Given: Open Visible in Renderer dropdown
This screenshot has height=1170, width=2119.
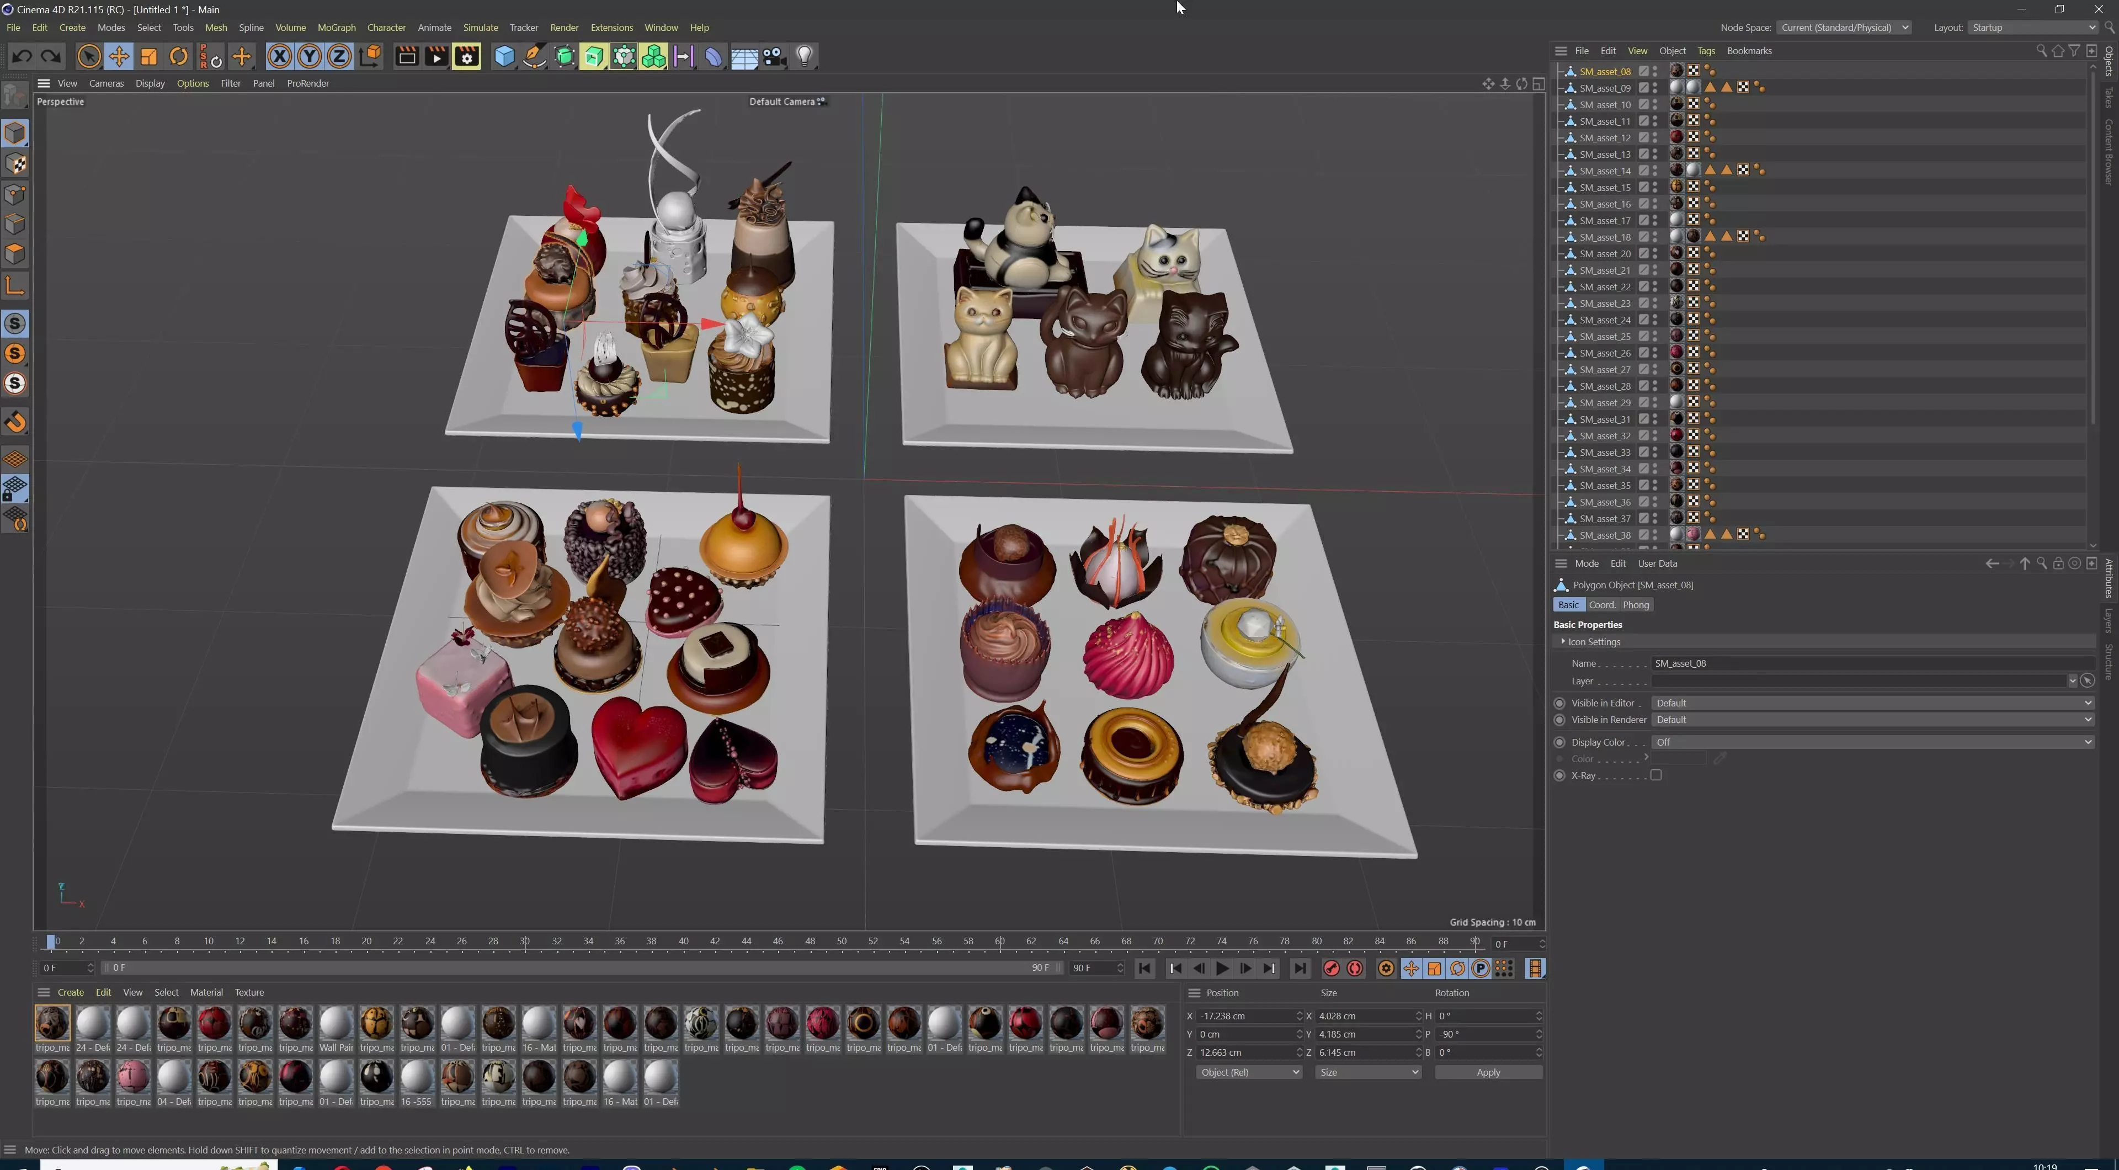Looking at the screenshot, I should pyautogui.click(x=1872, y=719).
